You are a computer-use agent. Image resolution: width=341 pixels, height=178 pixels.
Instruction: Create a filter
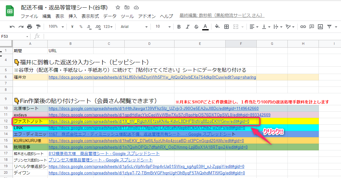pyautogui.click(x=329, y=27)
